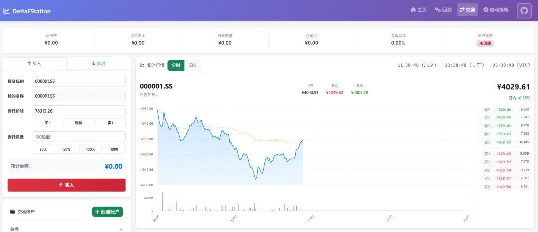
Task: Open the 卖出 sell tab
Action: click(x=98, y=64)
